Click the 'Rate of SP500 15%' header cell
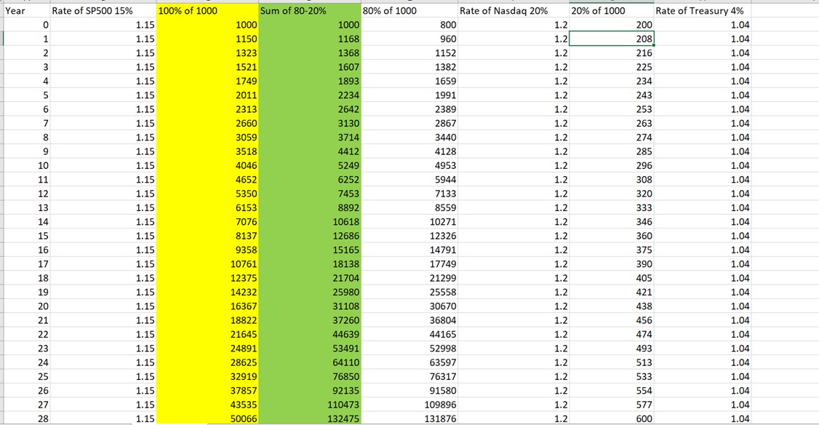The height and width of the screenshot is (425, 819). click(102, 11)
